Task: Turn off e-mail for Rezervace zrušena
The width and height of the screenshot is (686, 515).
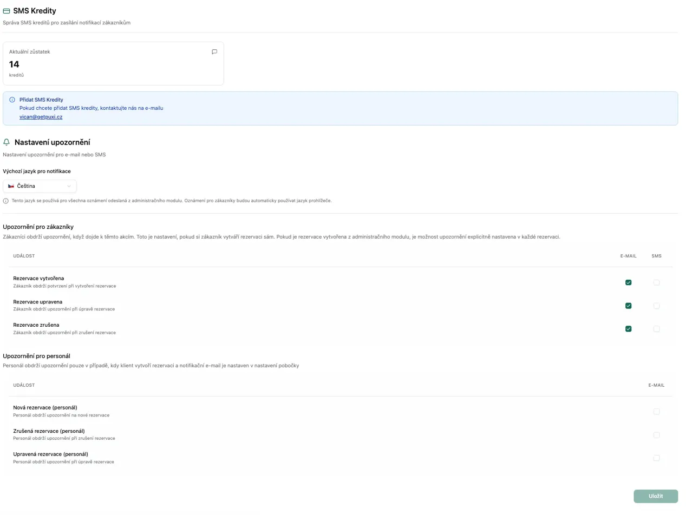Action: click(x=628, y=329)
